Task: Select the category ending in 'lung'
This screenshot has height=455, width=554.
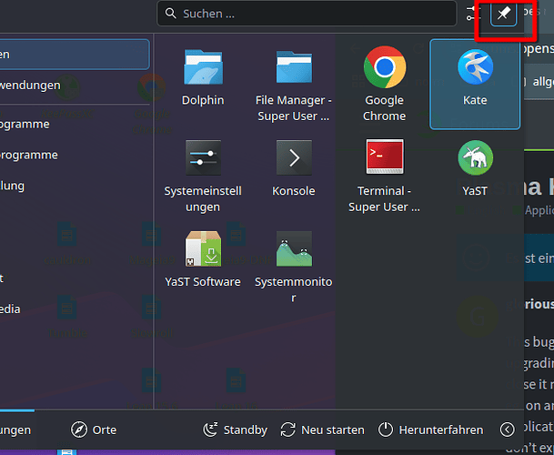Action: click(x=75, y=186)
